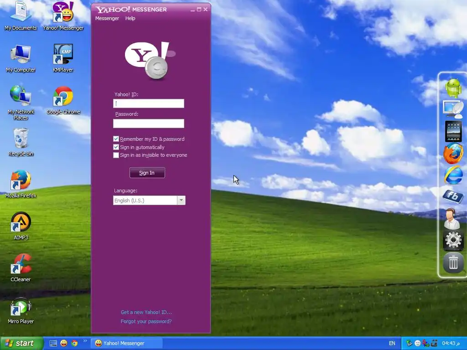Screen dimensions: 467x350
Task: Open the Language dropdown arrow
Action: pos(181,201)
